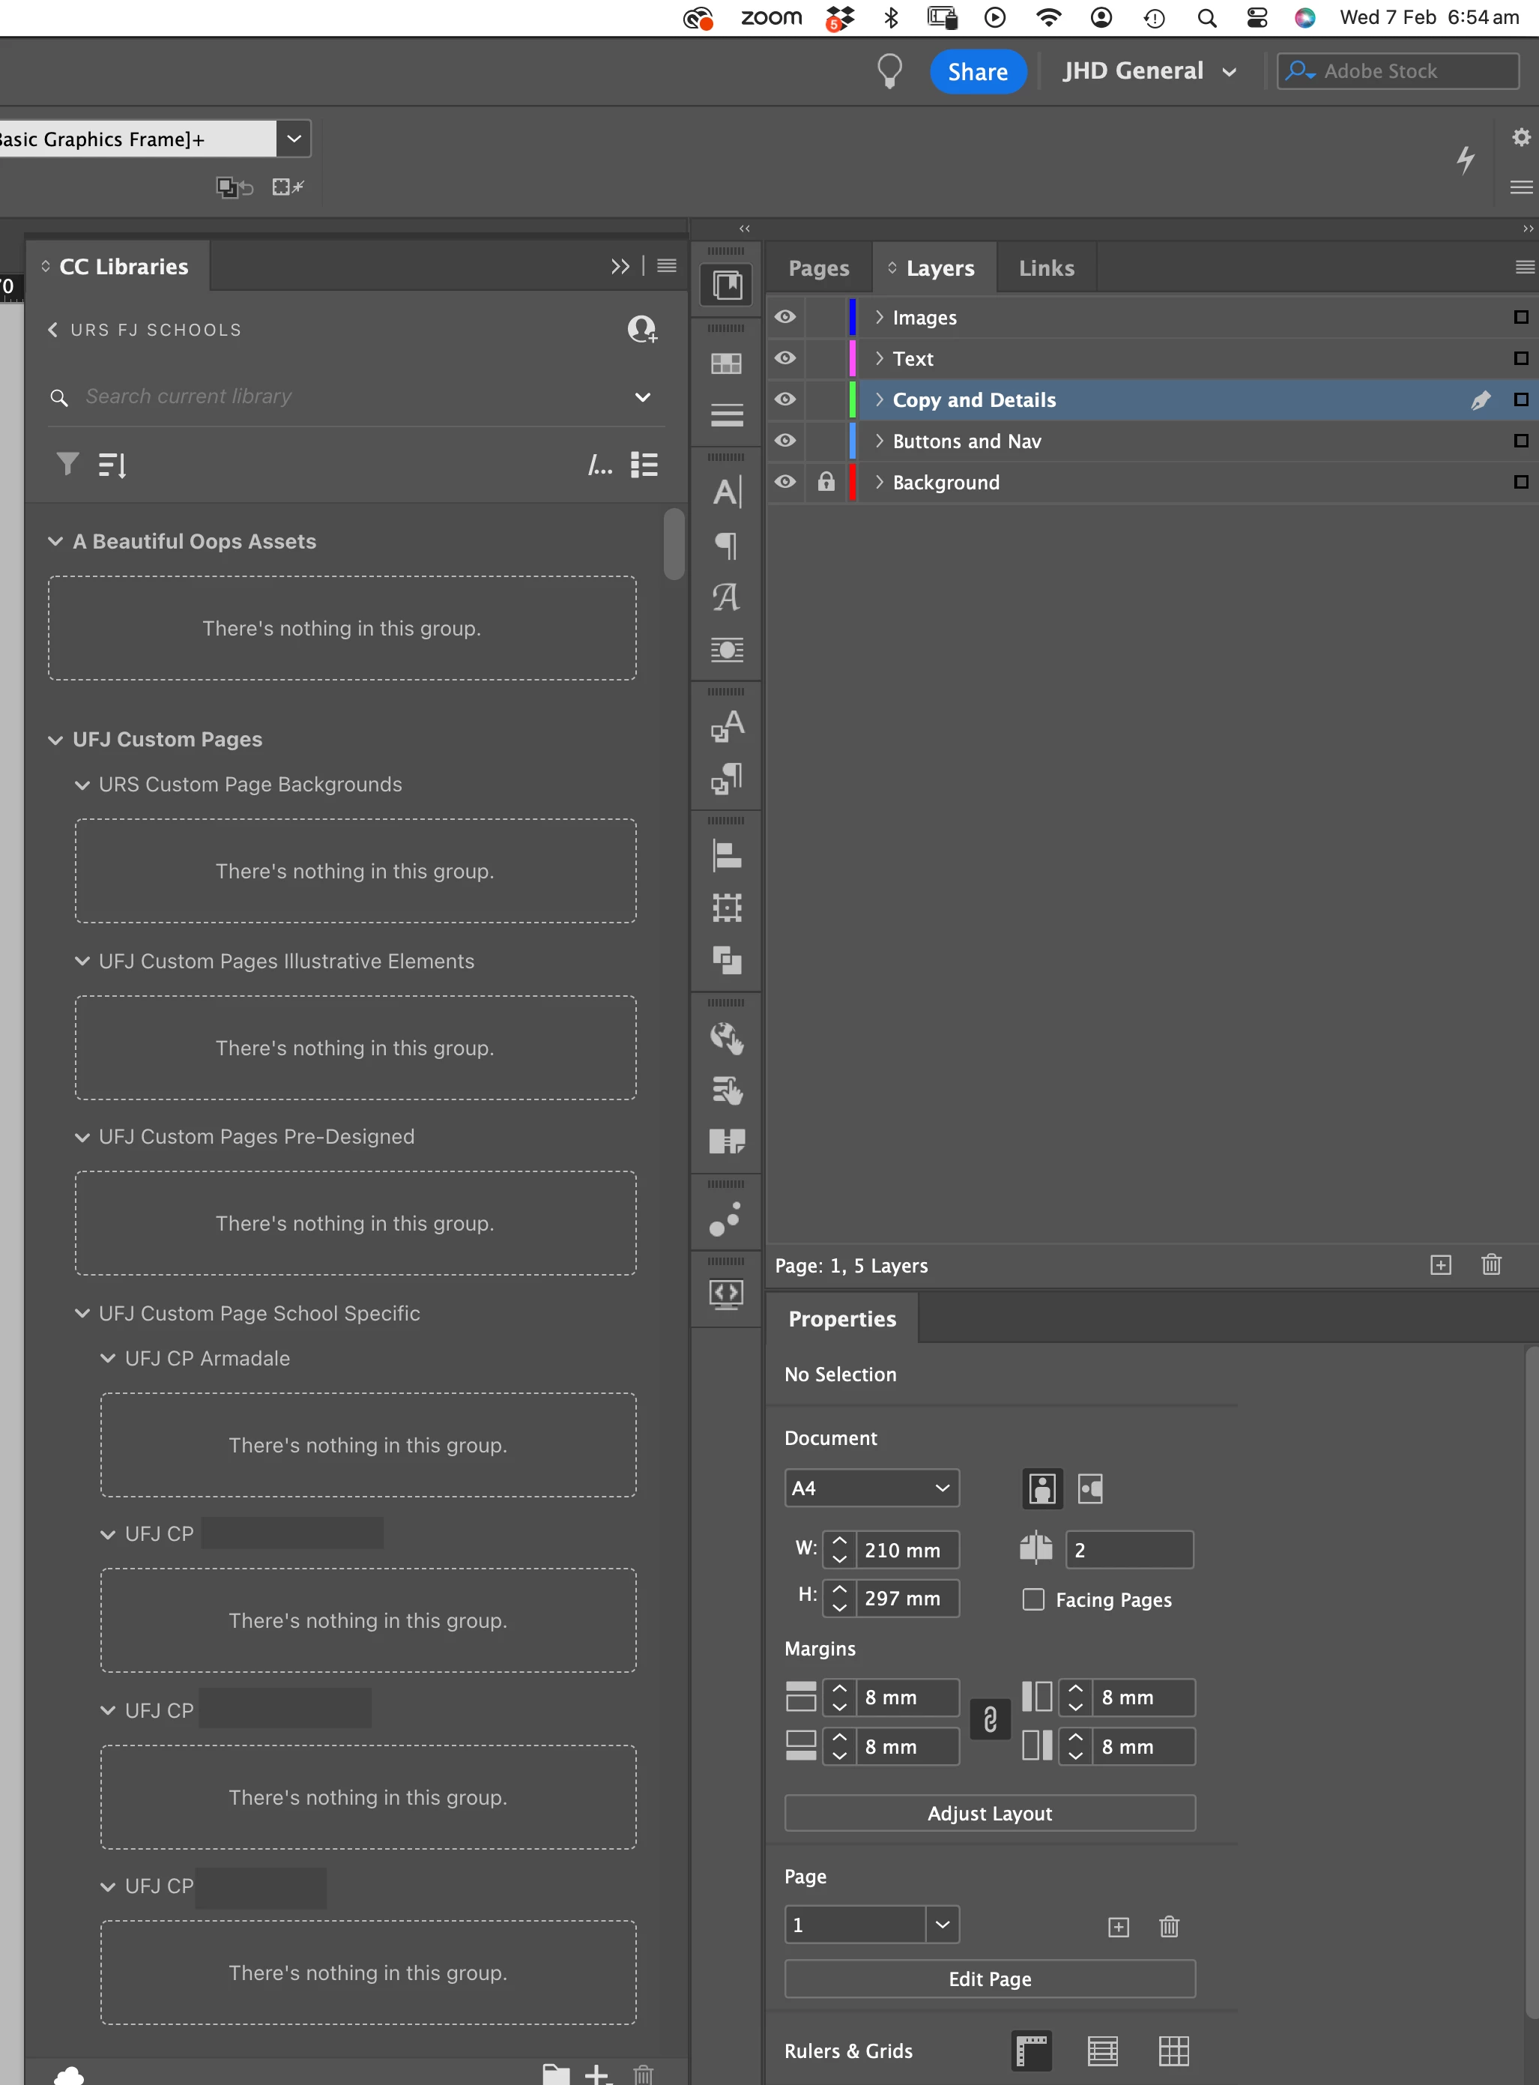Unlock the Background layer
Viewport: 1539px width, 2085px height.
[826, 480]
